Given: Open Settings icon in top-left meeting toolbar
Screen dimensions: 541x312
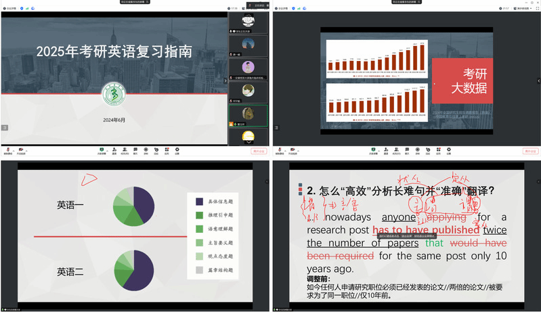Looking at the screenshot, I should click(x=177, y=150).
